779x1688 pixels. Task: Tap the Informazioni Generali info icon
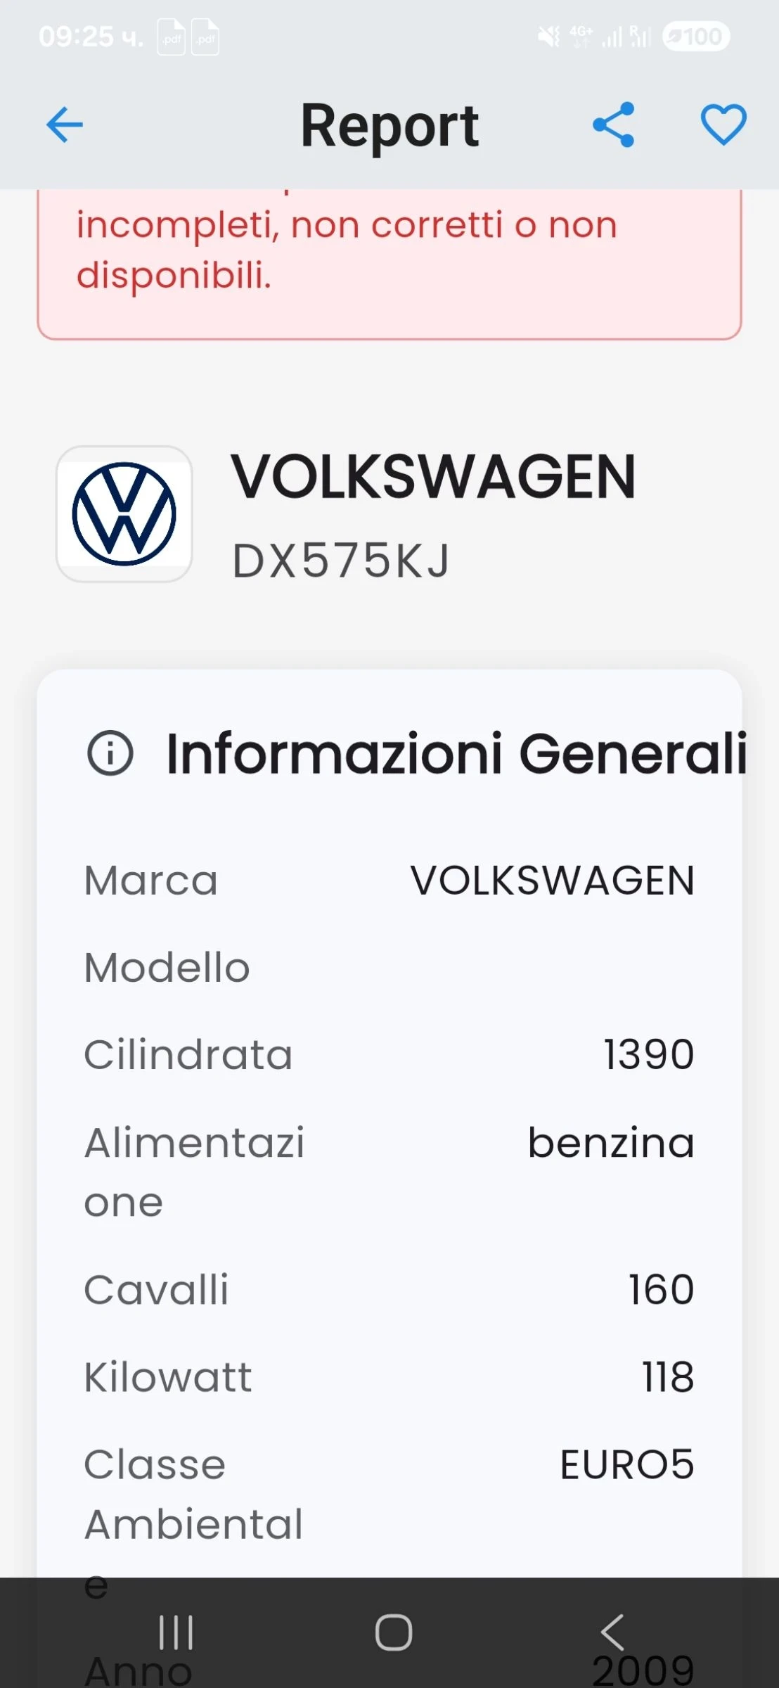[x=110, y=753]
